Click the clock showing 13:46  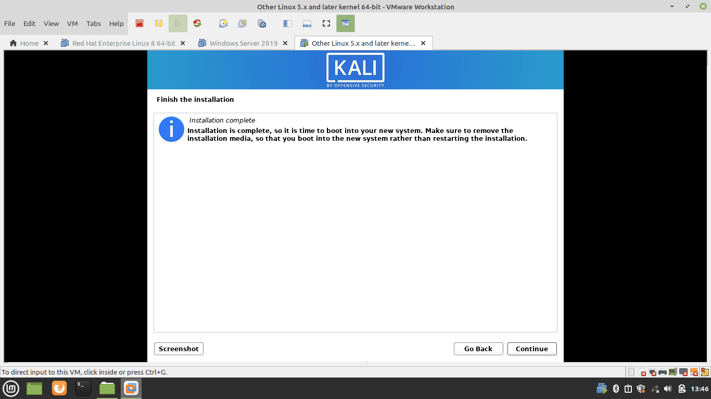coord(700,389)
